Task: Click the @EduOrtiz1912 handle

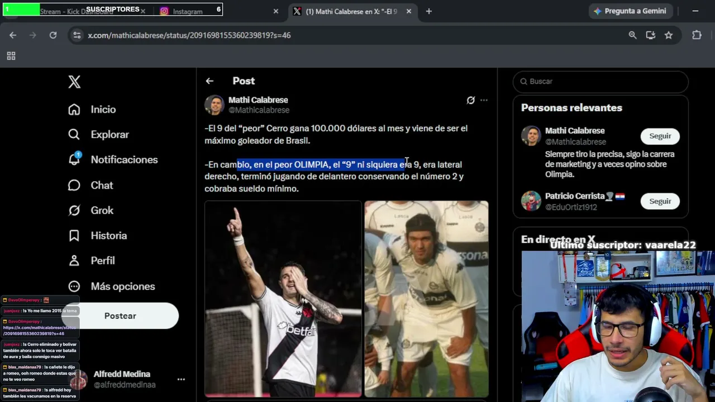Action: point(571,207)
